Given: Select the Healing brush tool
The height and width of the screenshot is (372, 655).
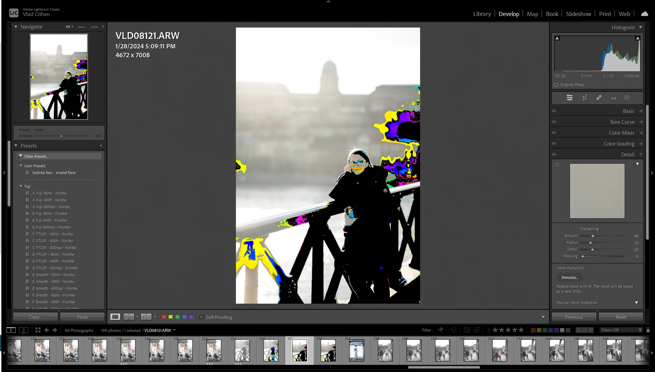Looking at the screenshot, I should coord(599,98).
